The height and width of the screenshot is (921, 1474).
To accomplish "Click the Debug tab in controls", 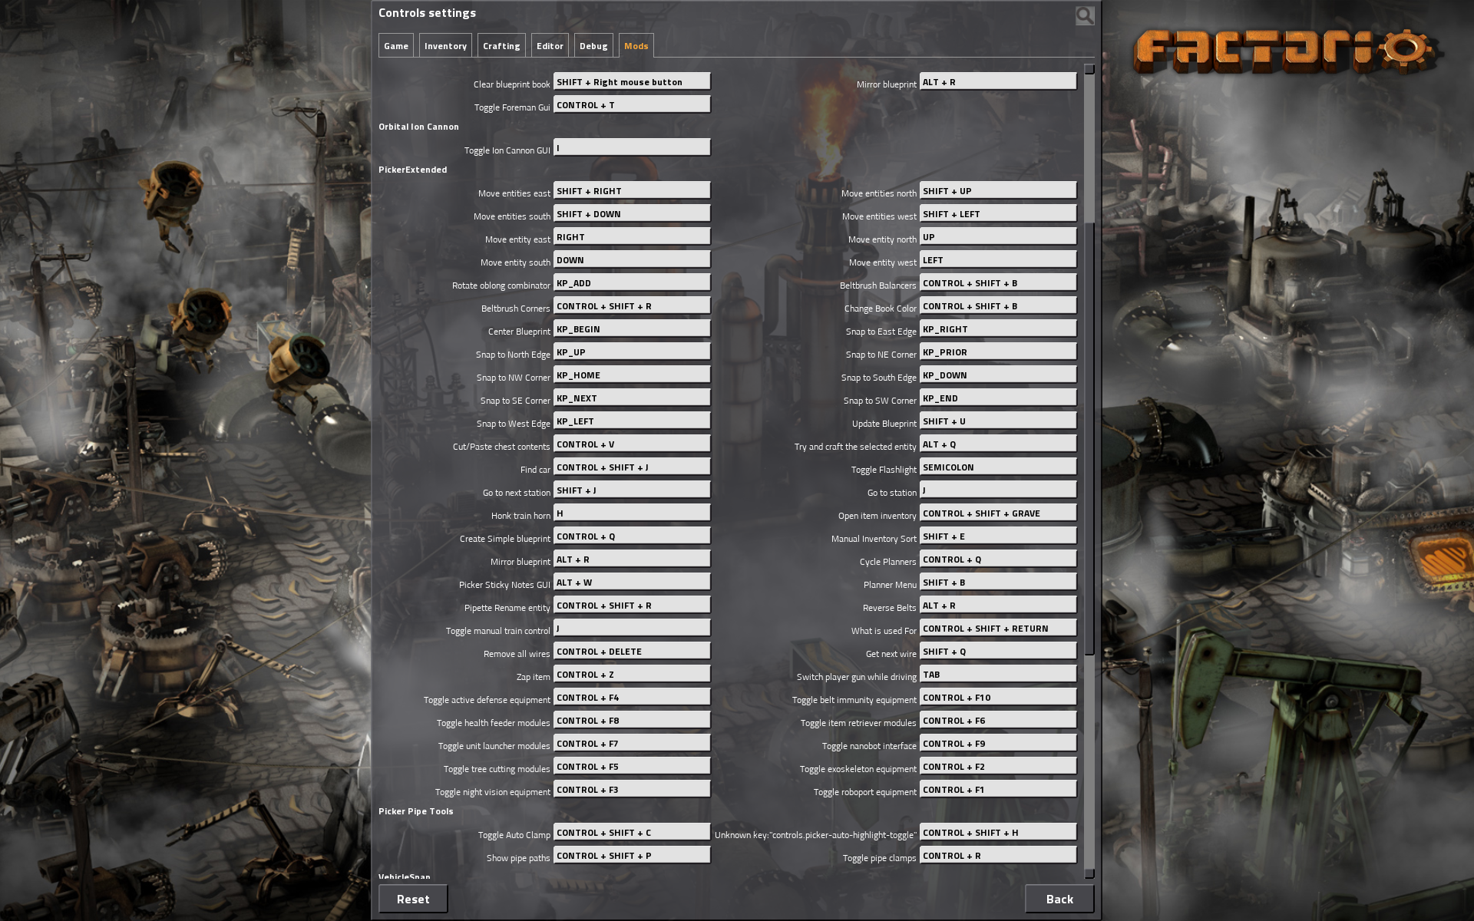I will 592,45.
